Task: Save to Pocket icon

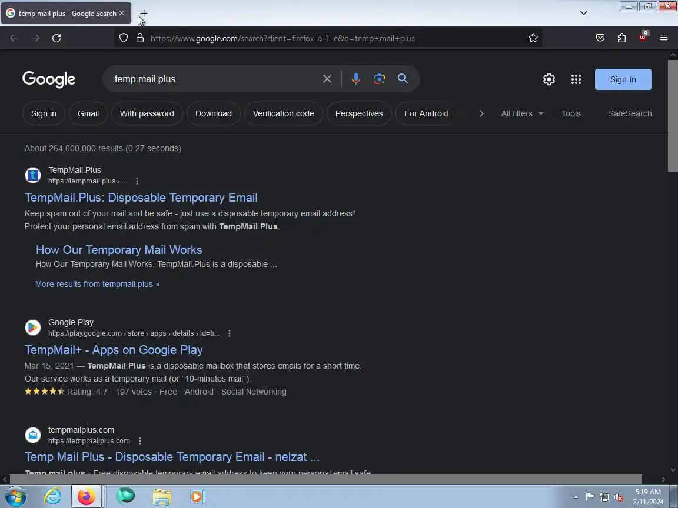Action: pyautogui.click(x=600, y=38)
